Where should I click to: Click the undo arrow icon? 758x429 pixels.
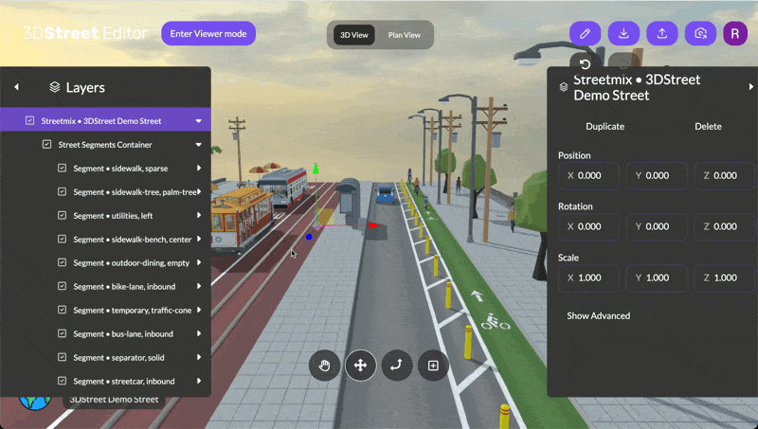[585, 63]
